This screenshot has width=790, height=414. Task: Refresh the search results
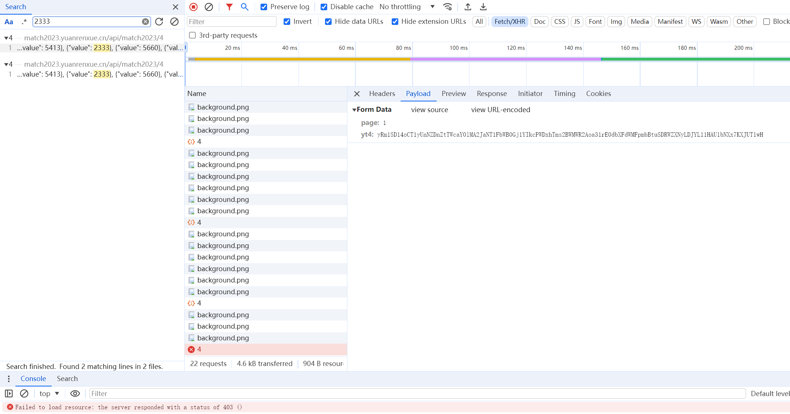159,22
